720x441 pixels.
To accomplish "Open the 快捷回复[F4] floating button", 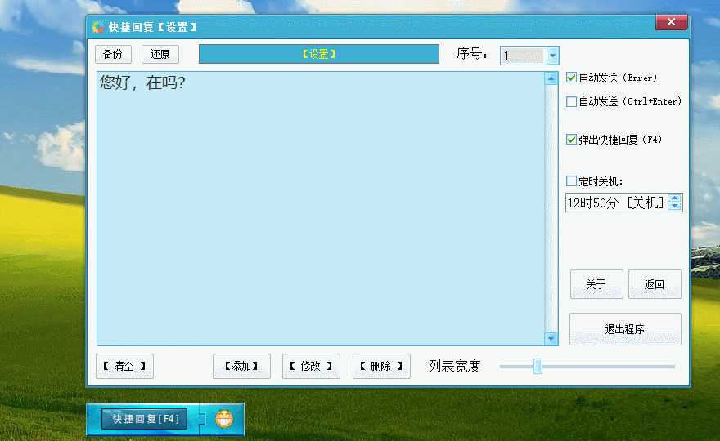I will coord(144,419).
